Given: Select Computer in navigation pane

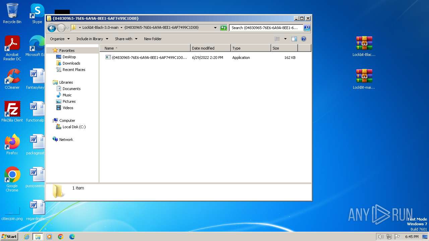Looking at the screenshot, I should tap(67, 120).
